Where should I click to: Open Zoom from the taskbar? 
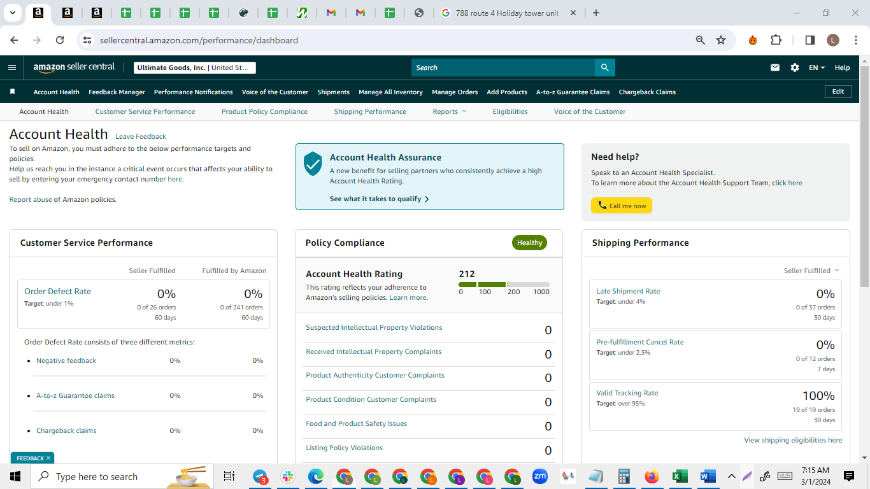(x=540, y=476)
